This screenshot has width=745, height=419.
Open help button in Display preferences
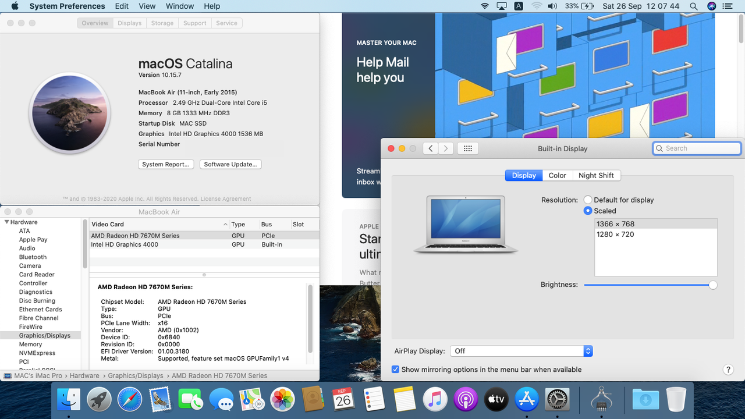pos(728,370)
